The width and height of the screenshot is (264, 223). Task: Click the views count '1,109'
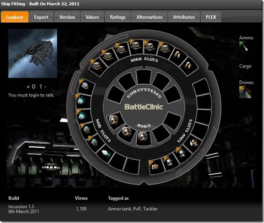tap(81, 209)
